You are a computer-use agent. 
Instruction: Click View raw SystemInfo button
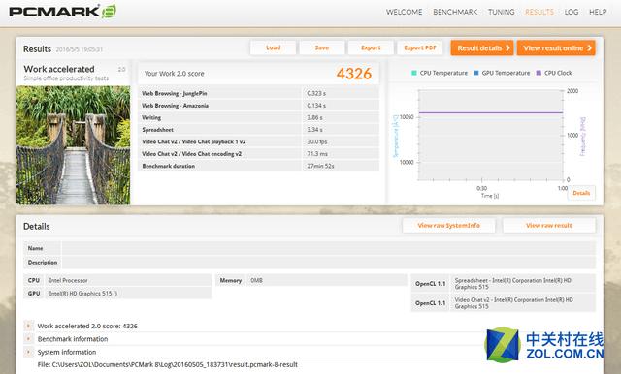tap(448, 226)
